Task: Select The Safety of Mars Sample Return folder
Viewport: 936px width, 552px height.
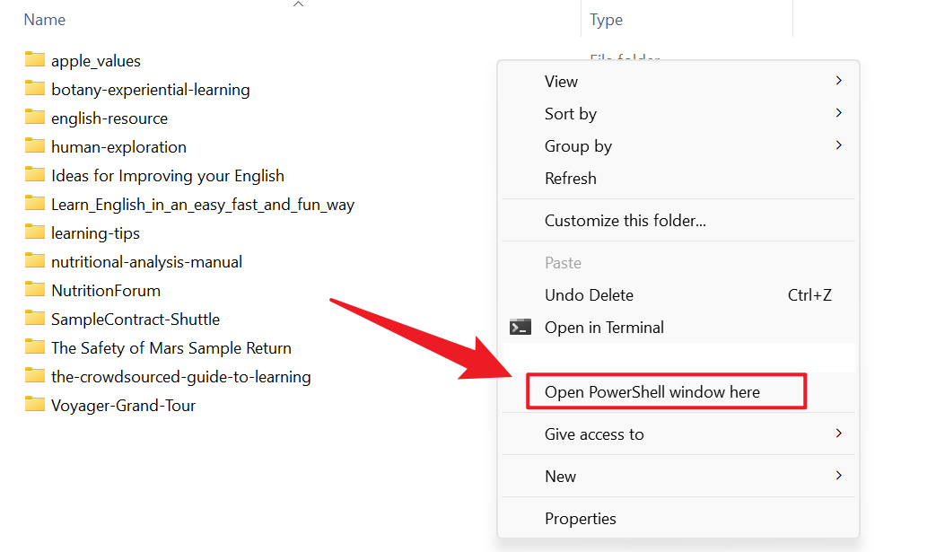Action: 171,347
